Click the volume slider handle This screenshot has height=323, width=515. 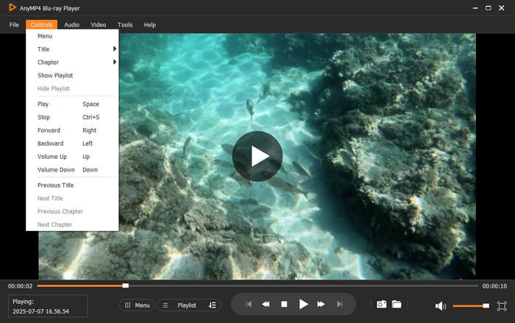[486, 306]
